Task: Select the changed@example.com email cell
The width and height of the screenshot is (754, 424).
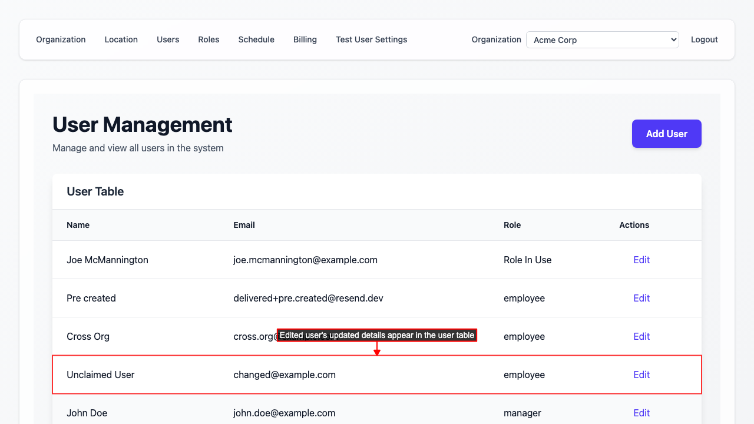Action: [x=285, y=375]
